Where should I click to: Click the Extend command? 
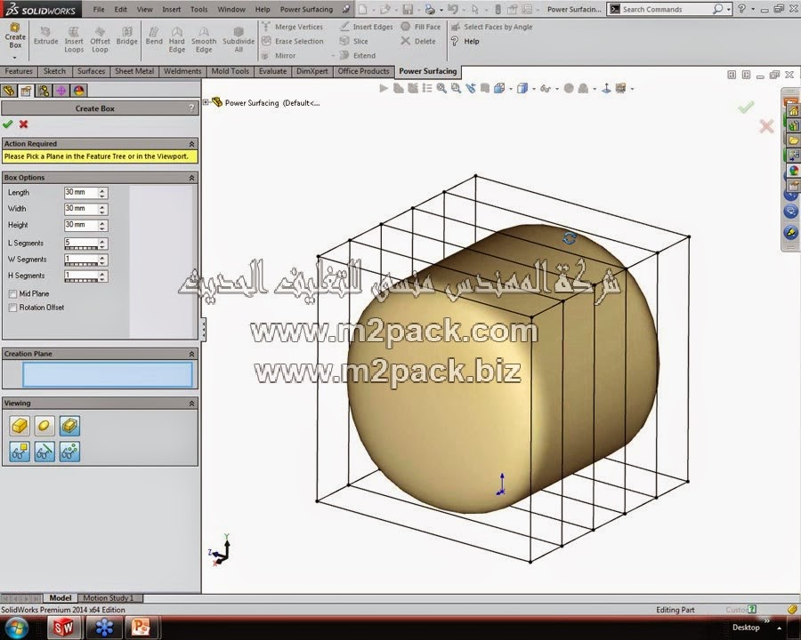click(x=358, y=56)
